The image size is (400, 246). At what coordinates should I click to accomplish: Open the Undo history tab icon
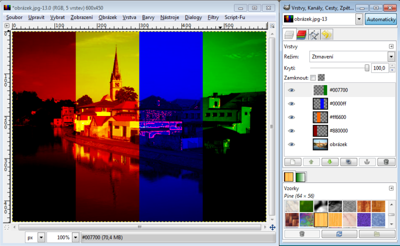326,34
